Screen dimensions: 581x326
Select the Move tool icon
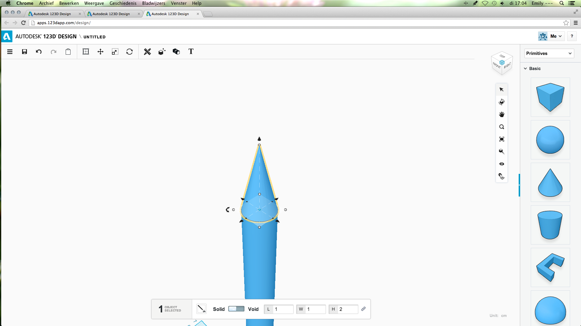[100, 52]
